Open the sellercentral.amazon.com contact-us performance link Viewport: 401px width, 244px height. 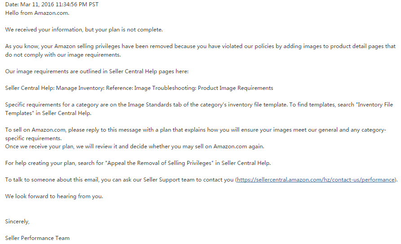(x=316, y=180)
